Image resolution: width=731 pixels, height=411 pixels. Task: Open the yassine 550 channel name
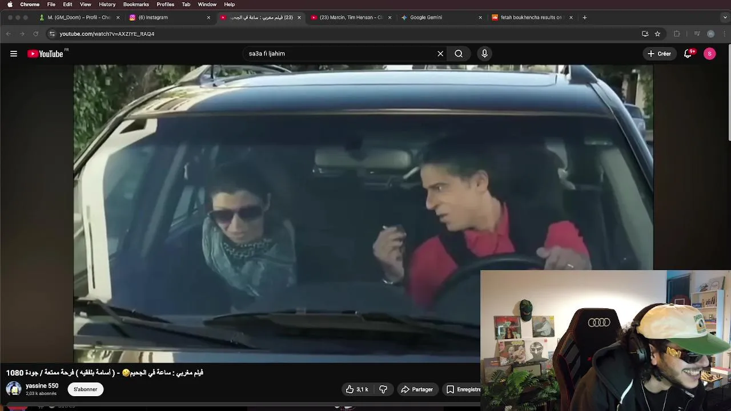pyautogui.click(x=42, y=386)
